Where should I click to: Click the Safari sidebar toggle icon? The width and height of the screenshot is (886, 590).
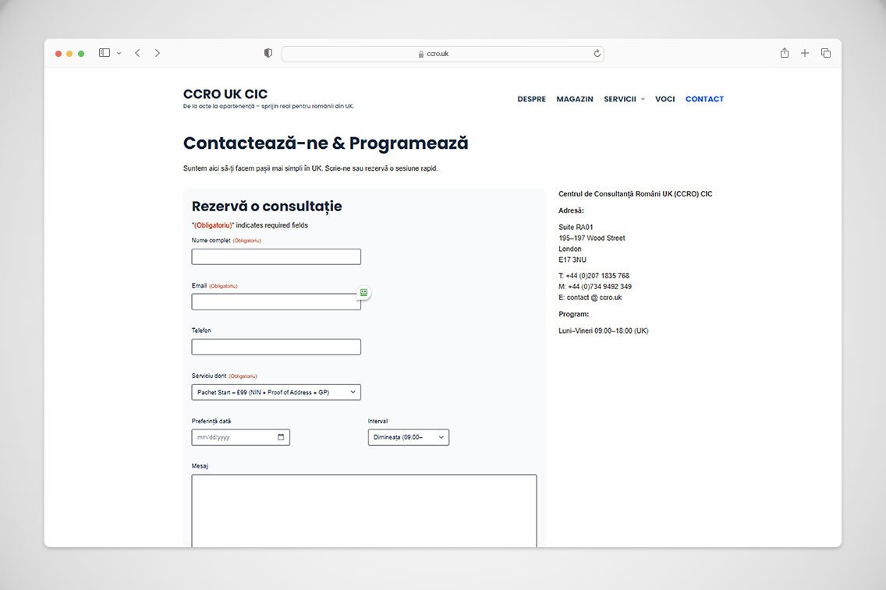(x=105, y=53)
